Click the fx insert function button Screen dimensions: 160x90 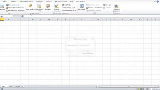[22, 16]
